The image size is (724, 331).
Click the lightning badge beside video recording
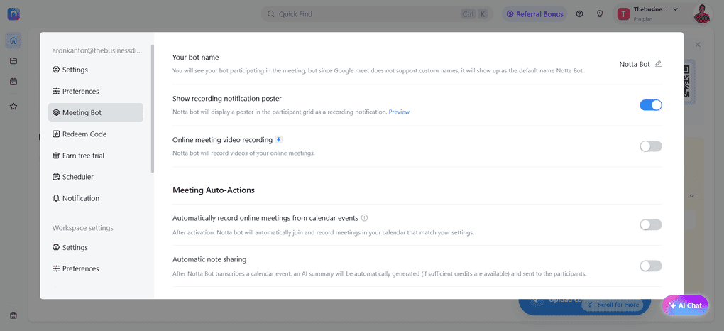tap(278, 139)
